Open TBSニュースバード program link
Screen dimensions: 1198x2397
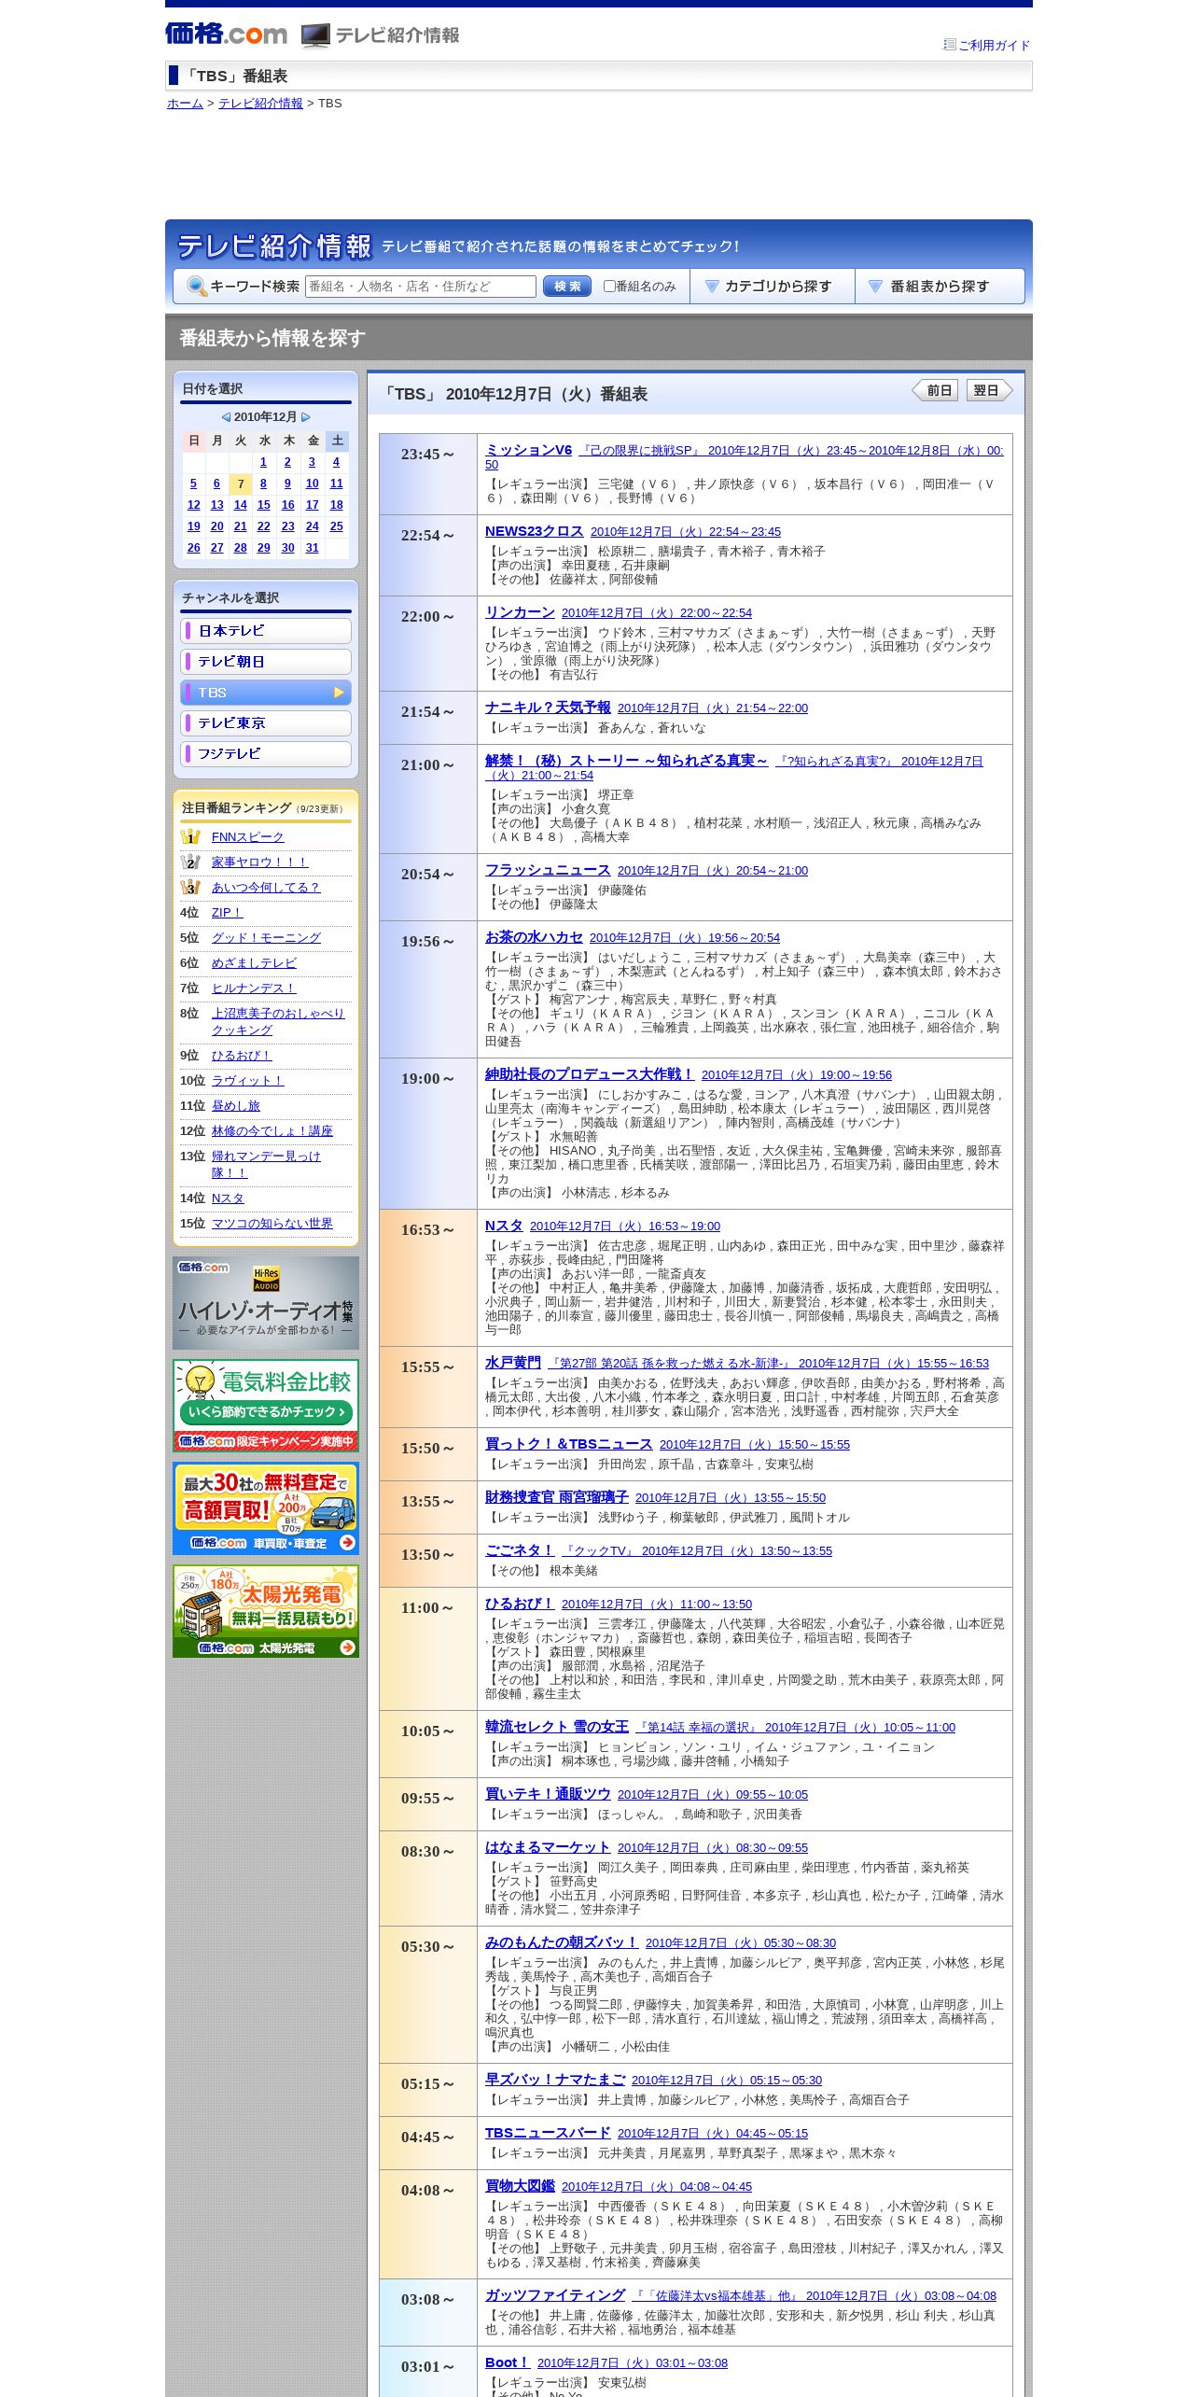[x=548, y=2133]
